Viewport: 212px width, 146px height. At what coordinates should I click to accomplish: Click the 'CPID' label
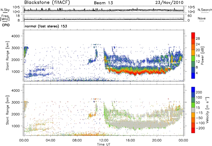pyautogui.click(x=6, y=25)
